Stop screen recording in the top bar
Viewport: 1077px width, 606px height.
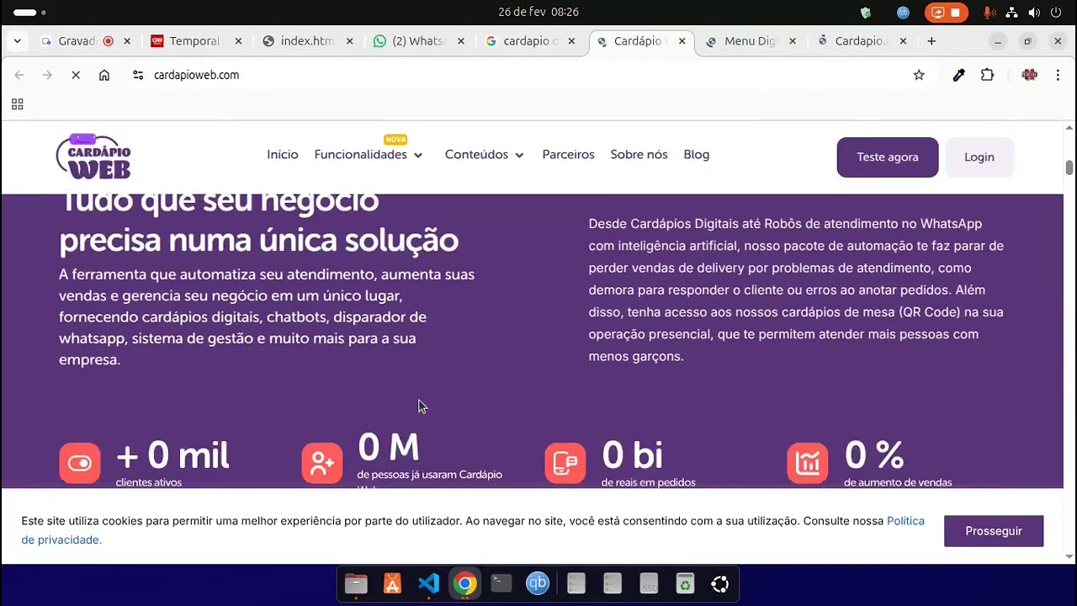(947, 13)
